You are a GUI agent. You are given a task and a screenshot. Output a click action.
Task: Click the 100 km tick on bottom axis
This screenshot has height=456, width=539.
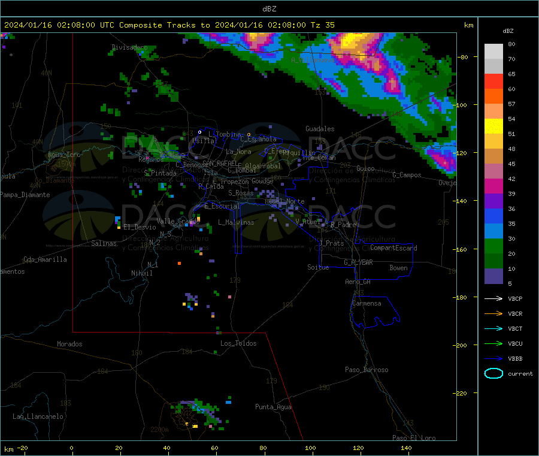point(310,448)
